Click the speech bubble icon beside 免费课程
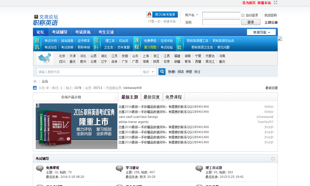This screenshot has height=186, width=310. pyautogui.click(x=40, y=168)
